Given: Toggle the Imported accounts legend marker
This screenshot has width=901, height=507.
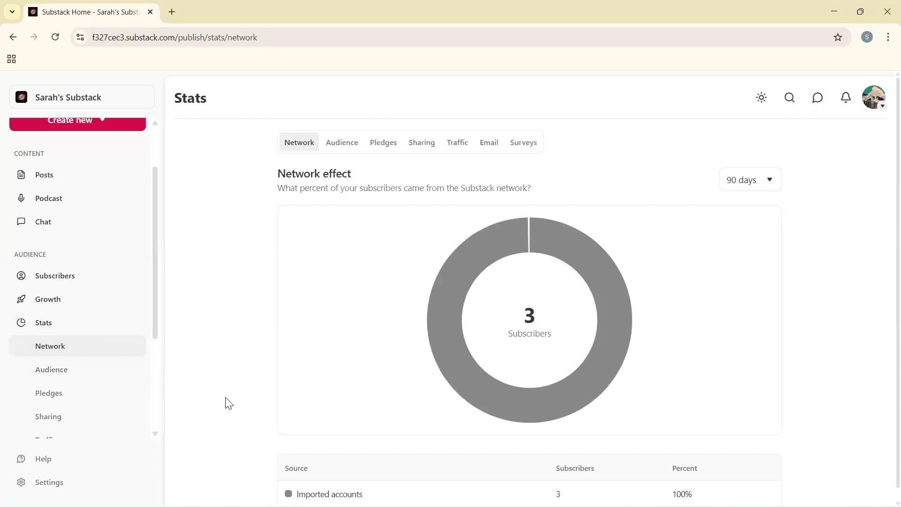Looking at the screenshot, I should pos(289,494).
